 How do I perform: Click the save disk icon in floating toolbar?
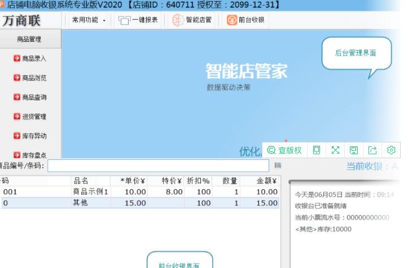(354, 150)
